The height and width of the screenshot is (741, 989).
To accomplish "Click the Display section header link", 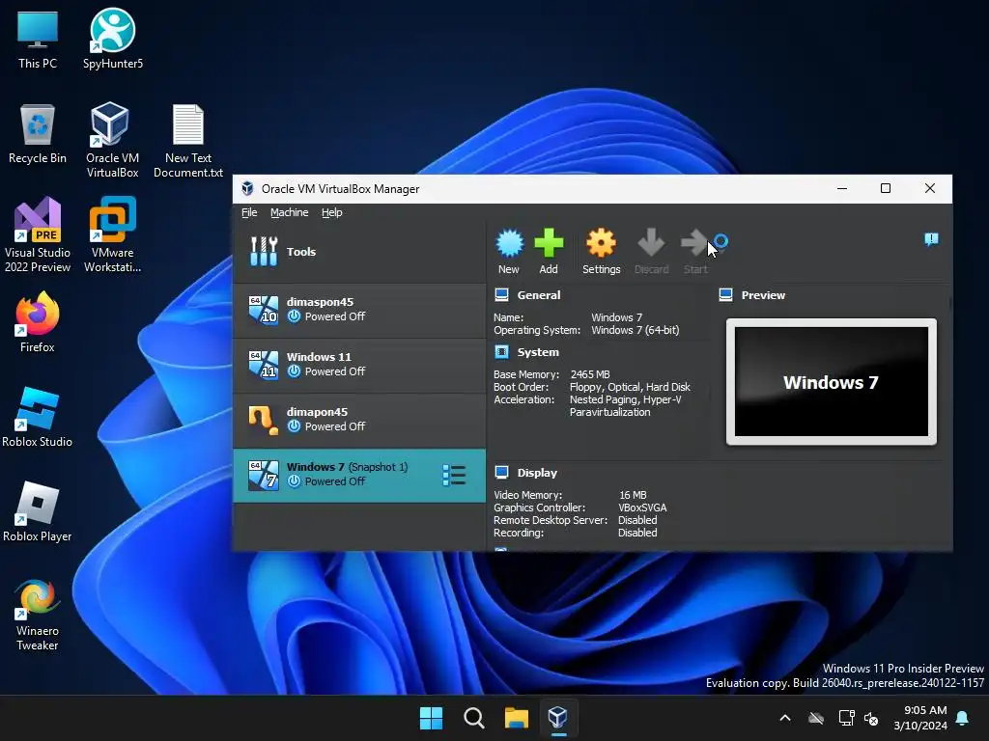I will coord(537,473).
